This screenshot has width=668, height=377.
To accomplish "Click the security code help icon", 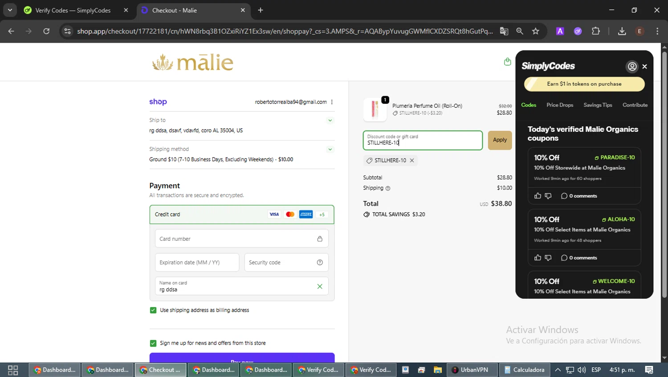I will pyautogui.click(x=320, y=263).
